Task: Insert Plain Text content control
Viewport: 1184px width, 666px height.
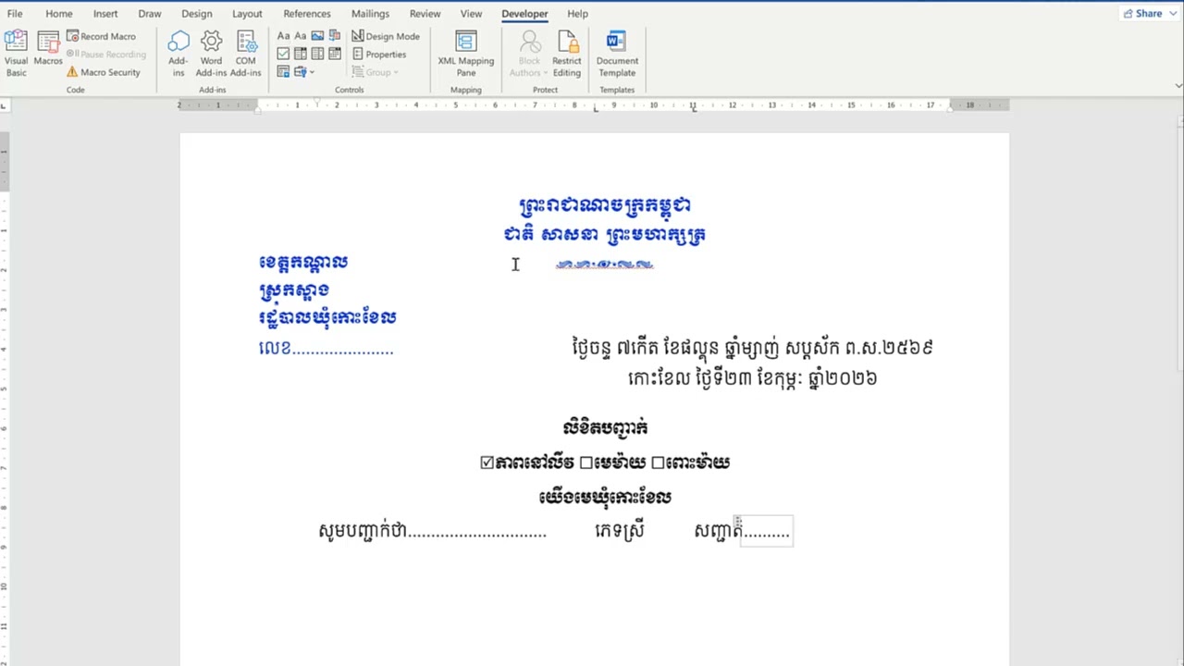Action: click(x=300, y=36)
